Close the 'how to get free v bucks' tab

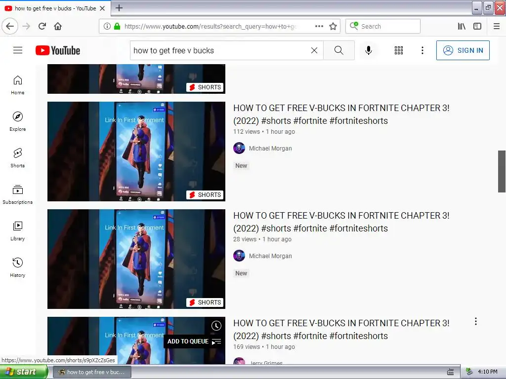[x=102, y=8]
